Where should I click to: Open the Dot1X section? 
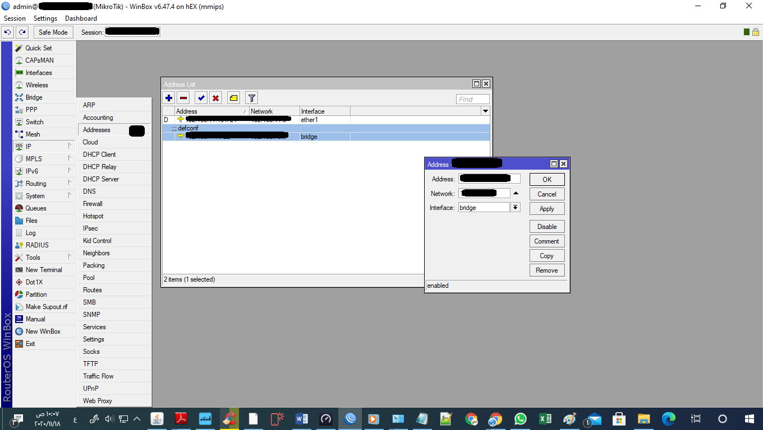[44, 282]
